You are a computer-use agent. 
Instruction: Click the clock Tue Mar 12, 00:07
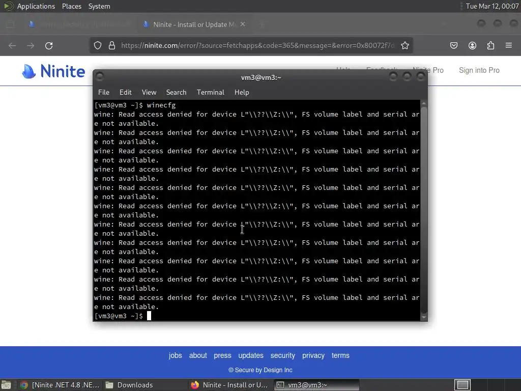(x=492, y=6)
